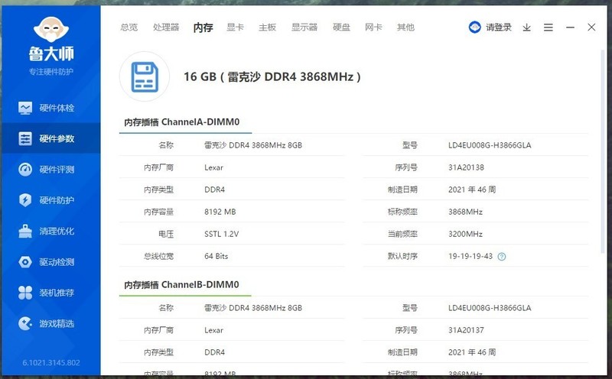The height and width of the screenshot is (379, 612).
Task: Click serial number 31A20138
Action: click(466, 167)
